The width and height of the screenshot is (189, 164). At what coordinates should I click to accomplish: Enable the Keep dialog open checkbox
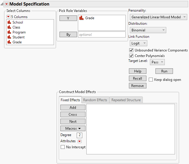(151, 80)
